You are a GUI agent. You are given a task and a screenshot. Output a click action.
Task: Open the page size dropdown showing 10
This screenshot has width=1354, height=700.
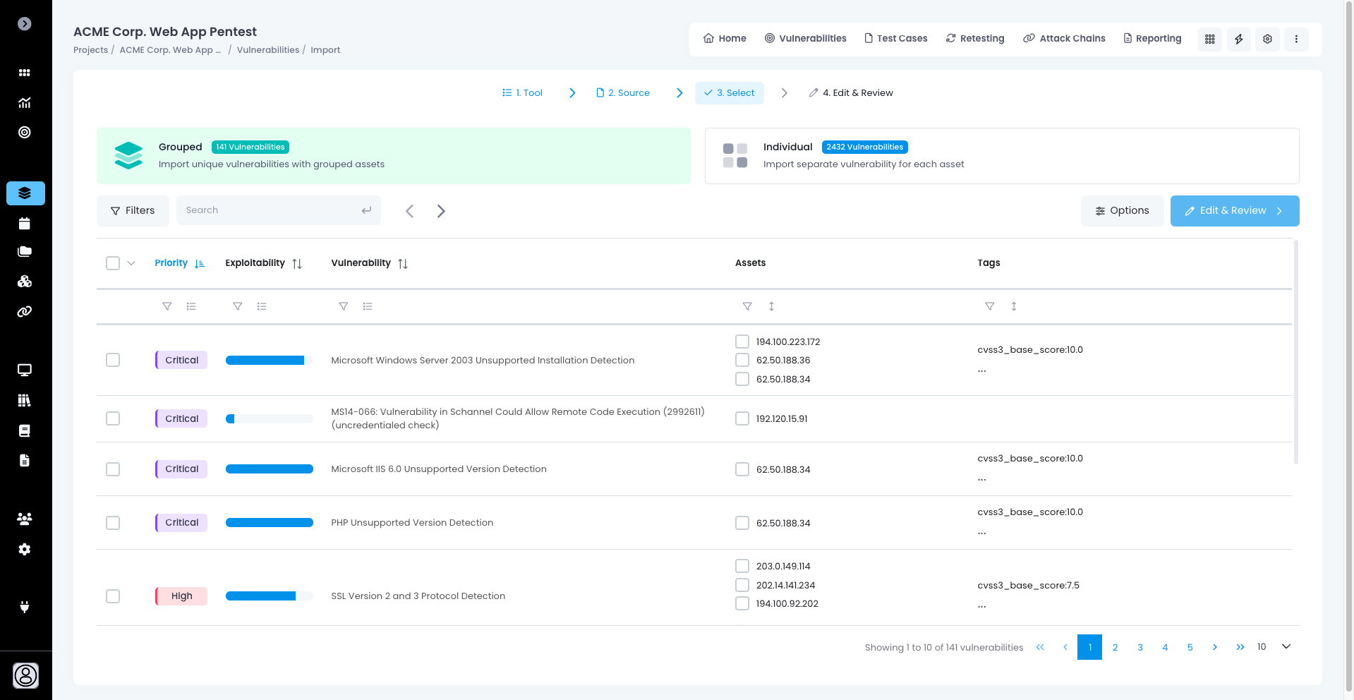1286,647
